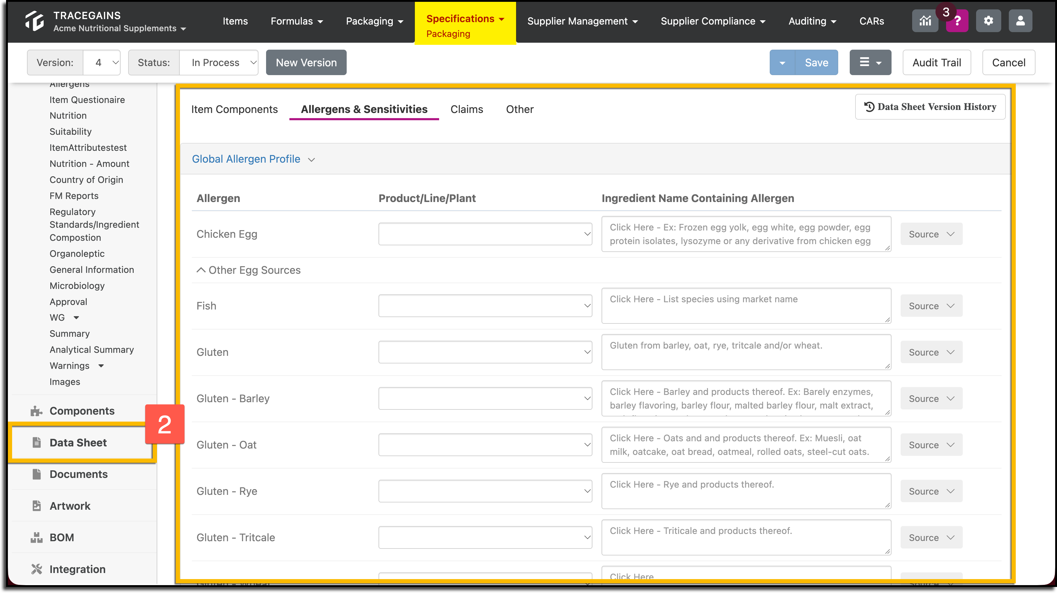Image resolution: width=1057 pixels, height=593 pixels.
Task: Open the analytics chart icon
Action: point(925,21)
